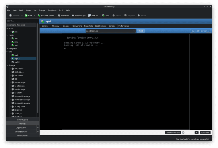Click the undock console arrow icon

point(196,133)
